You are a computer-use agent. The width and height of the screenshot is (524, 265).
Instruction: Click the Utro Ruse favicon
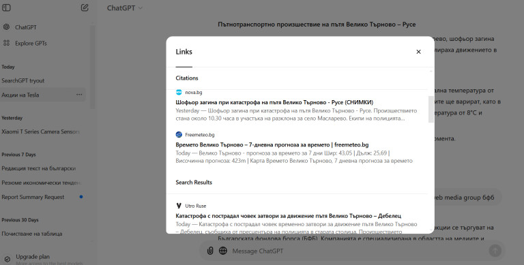point(179,206)
